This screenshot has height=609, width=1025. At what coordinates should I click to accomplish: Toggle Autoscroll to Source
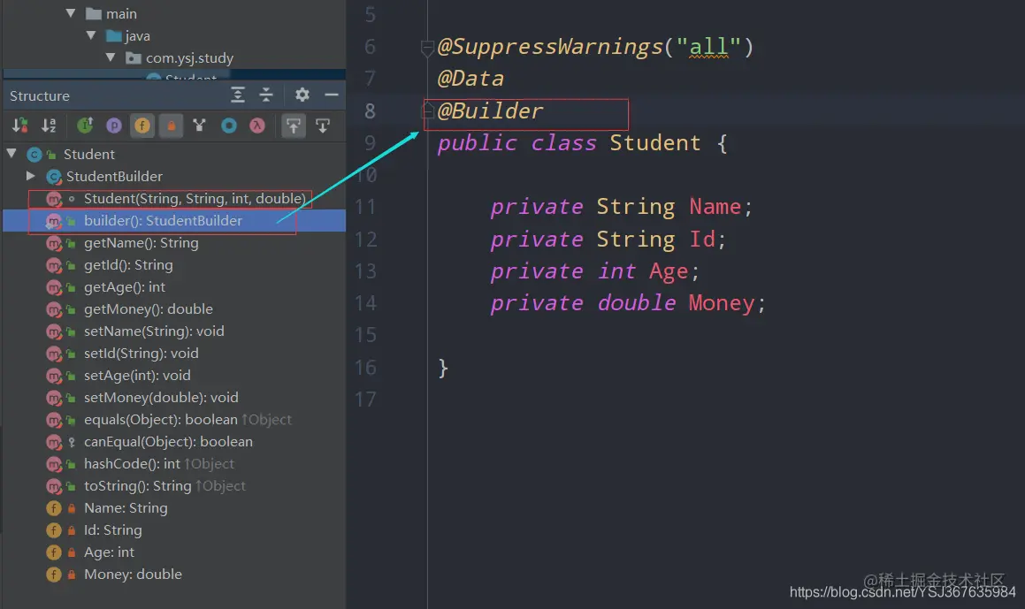pyautogui.click(x=294, y=125)
